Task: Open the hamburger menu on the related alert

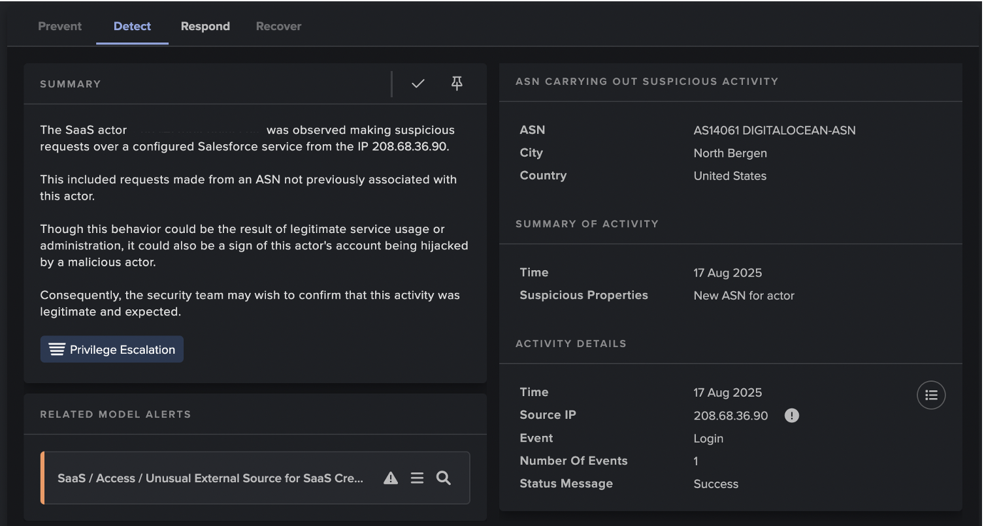Action: click(417, 477)
